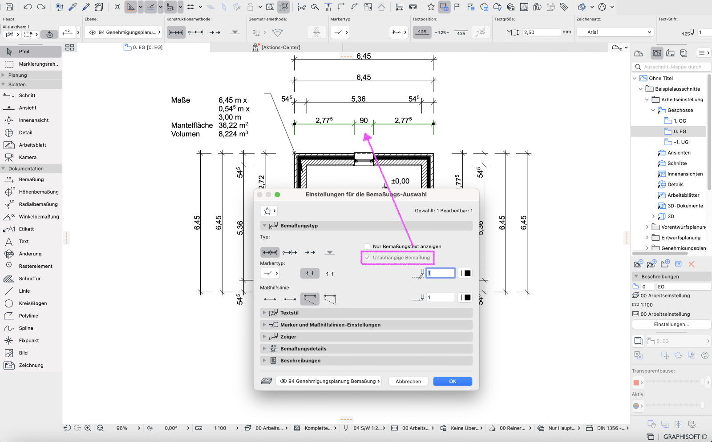Viewport: 712px width, 442px height.
Task: Click the red delete X in the navigator
Action: click(692, 264)
